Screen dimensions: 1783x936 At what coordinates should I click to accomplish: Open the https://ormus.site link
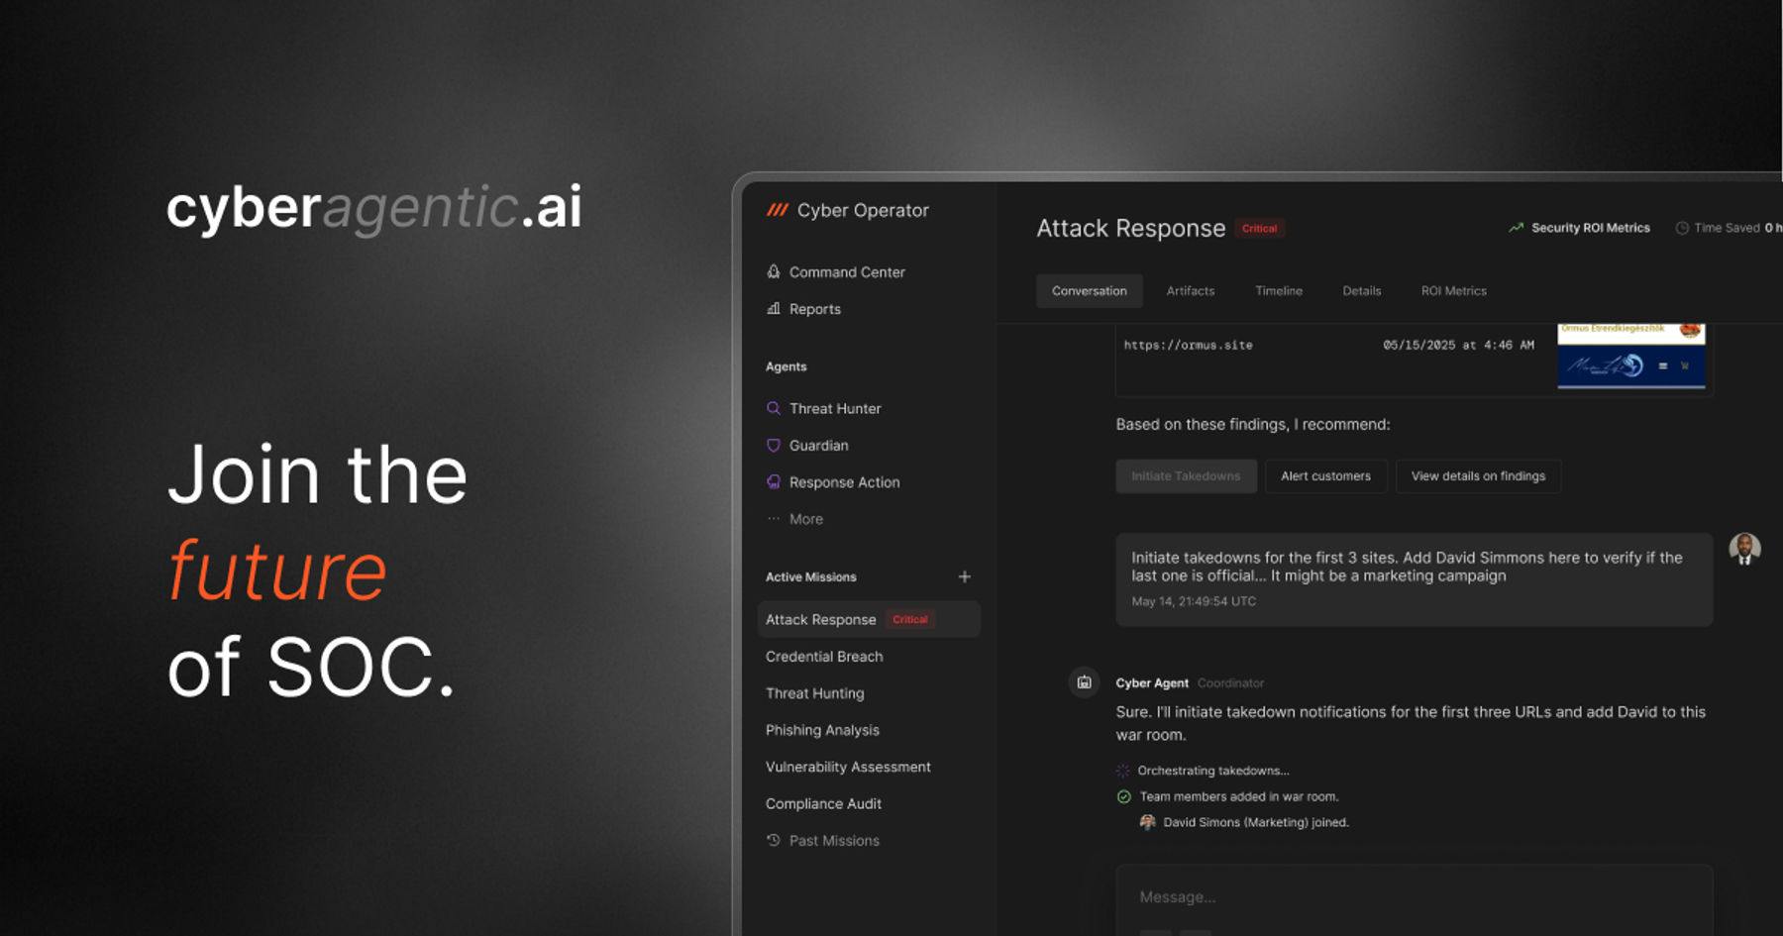pos(1188,345)
